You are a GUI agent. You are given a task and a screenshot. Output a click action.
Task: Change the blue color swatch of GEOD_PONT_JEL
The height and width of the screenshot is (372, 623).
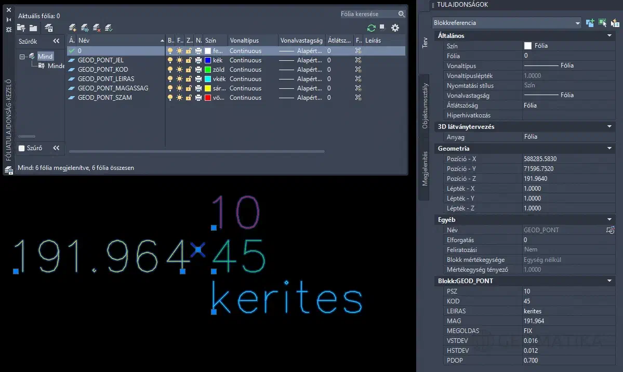(x=207, y=60)
